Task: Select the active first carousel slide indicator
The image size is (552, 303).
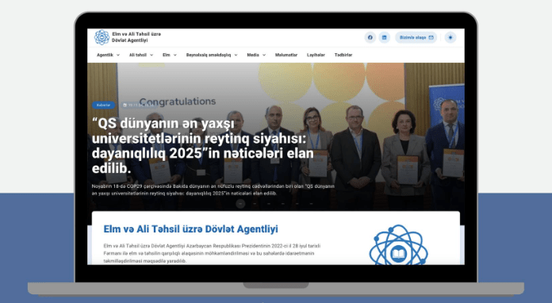Action: 240,203
